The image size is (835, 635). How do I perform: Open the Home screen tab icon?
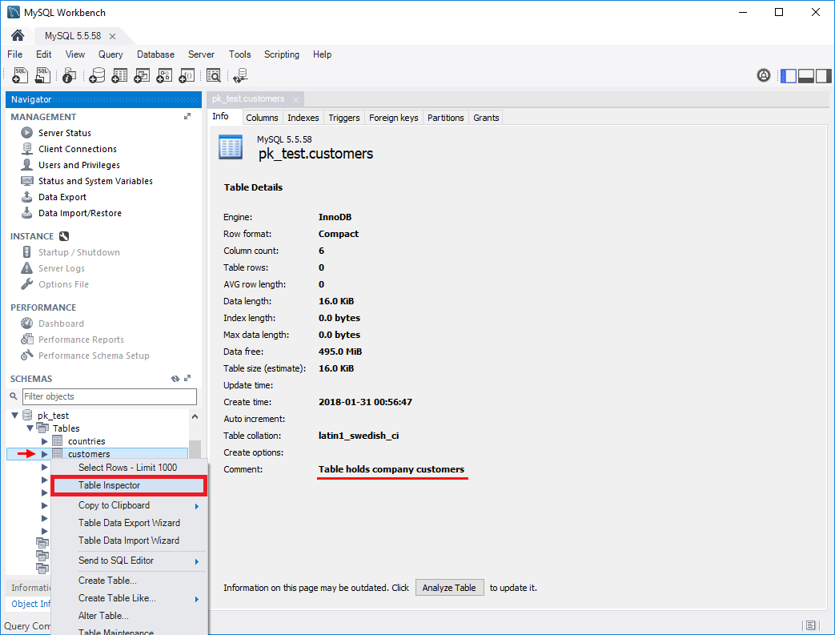coord(18,36)
